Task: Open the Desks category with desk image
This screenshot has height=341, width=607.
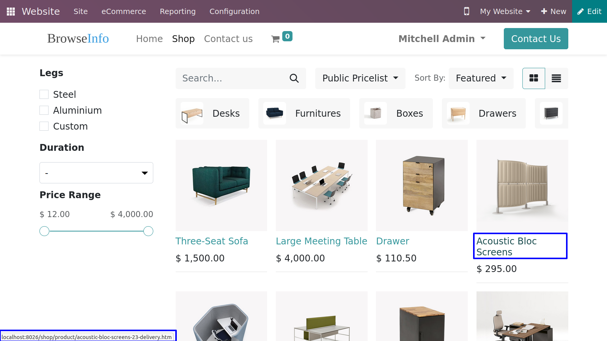Action: tap(212, 113)
